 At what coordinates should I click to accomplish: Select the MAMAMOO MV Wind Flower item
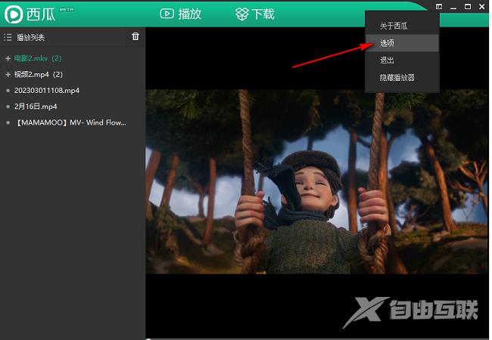coord(70,122)
